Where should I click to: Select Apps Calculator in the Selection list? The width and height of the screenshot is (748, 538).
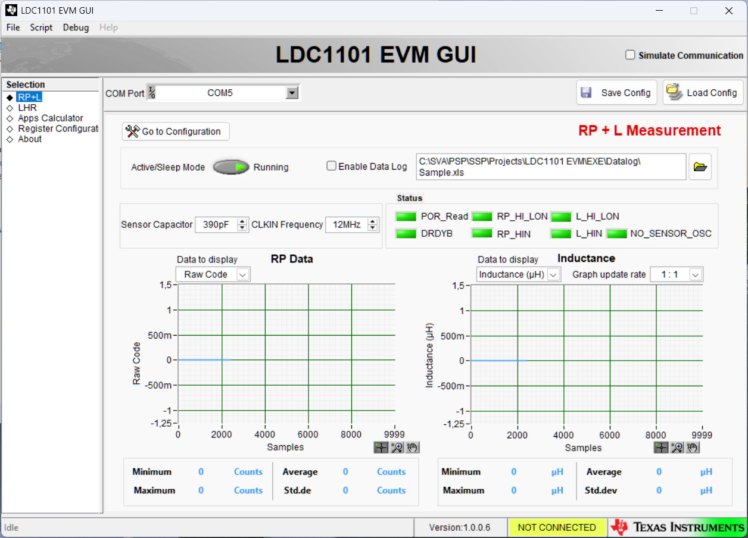click(x=51, y=118)
